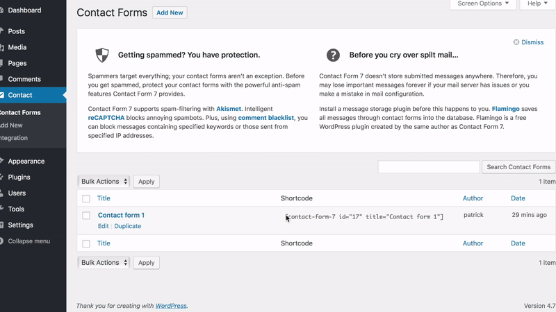This screenshot has width=556, height=312.
Task: Click the Dismiss circle-x icon
Action: [x=516, y=42]
